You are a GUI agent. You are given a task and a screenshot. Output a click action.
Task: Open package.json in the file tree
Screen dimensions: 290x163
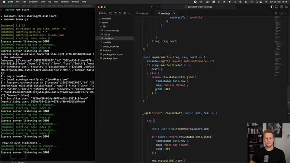[110, 58]
